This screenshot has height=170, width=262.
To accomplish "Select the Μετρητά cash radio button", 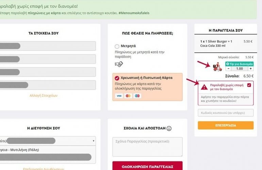I will tap(117, 46).
